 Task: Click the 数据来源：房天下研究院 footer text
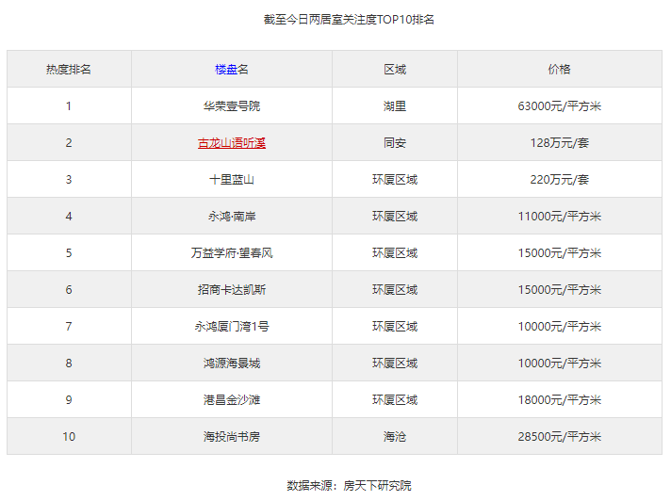click(x=349, y=486)
